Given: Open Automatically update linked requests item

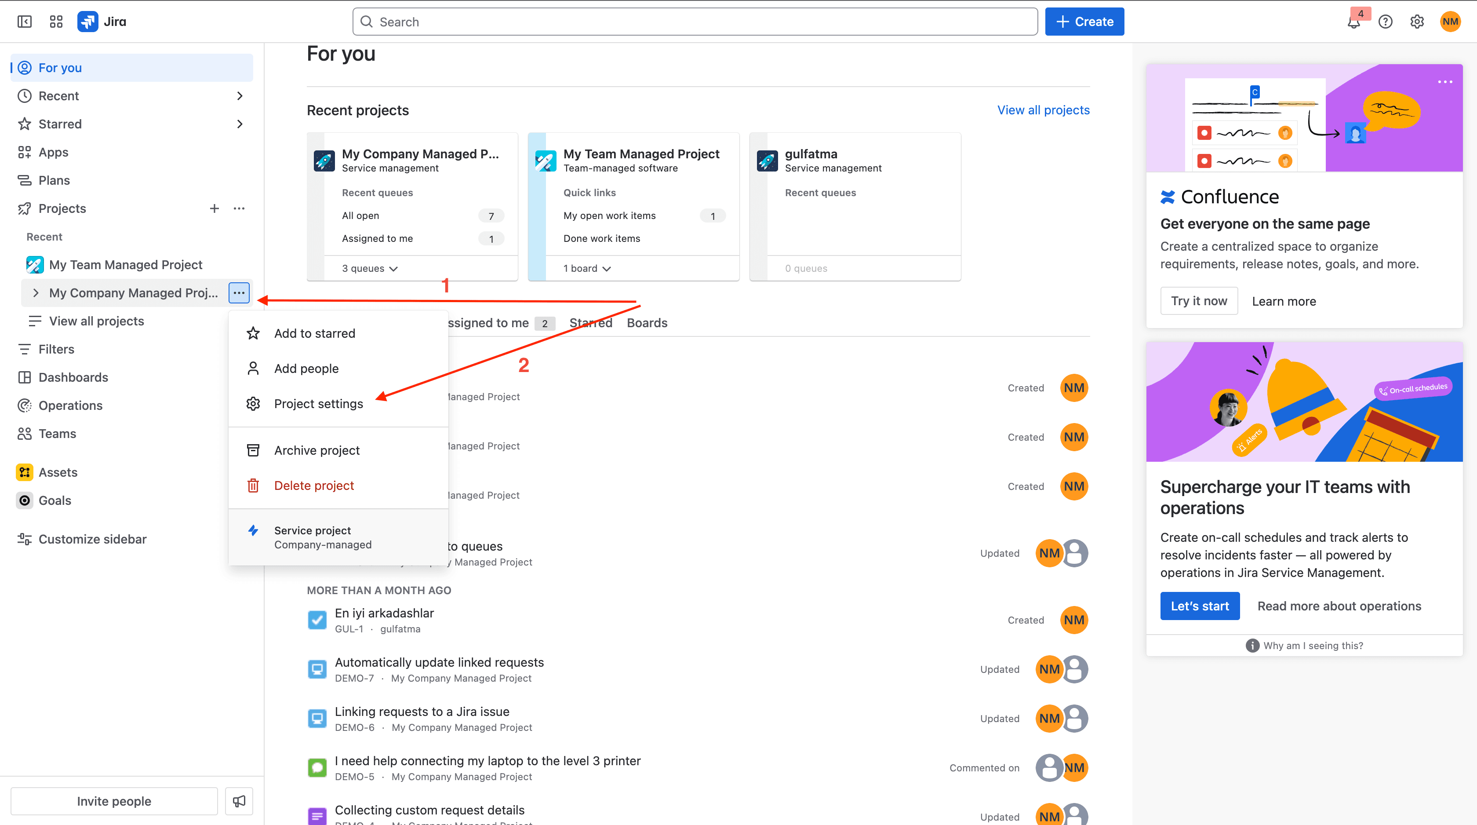Looking at the screenshot, I should (x=439, y=663).
